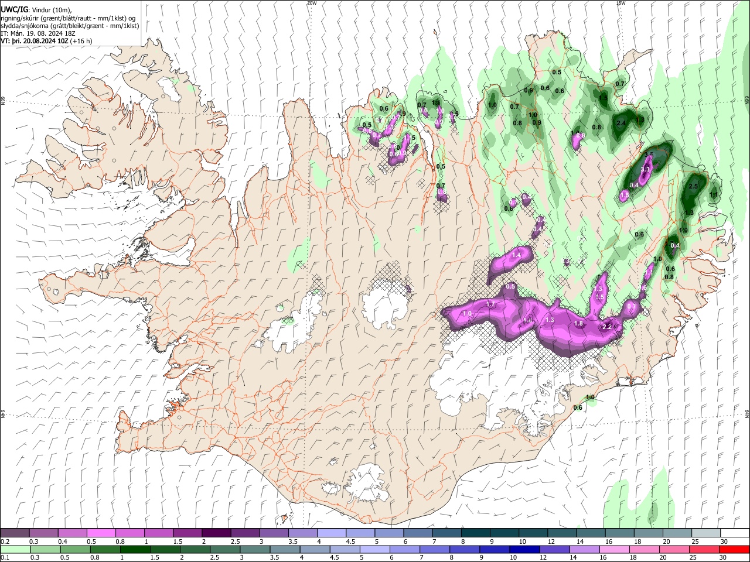Pick the dark purple 2 snow legend swatch
This screenshot has height=562, width=750.
click(x=216, y=533)
